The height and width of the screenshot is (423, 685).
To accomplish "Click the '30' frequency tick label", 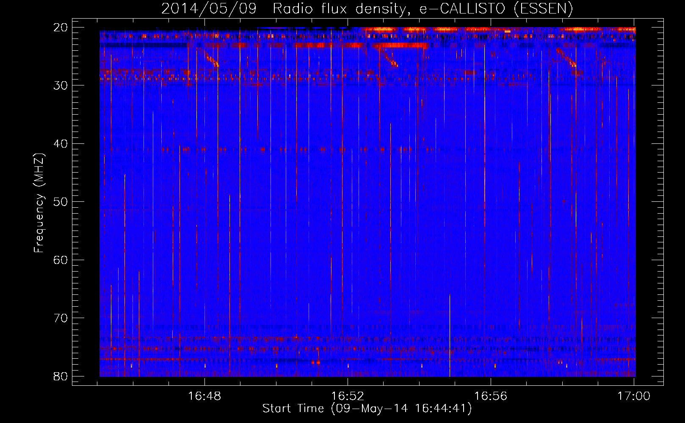I will click(x=61, y=85).
